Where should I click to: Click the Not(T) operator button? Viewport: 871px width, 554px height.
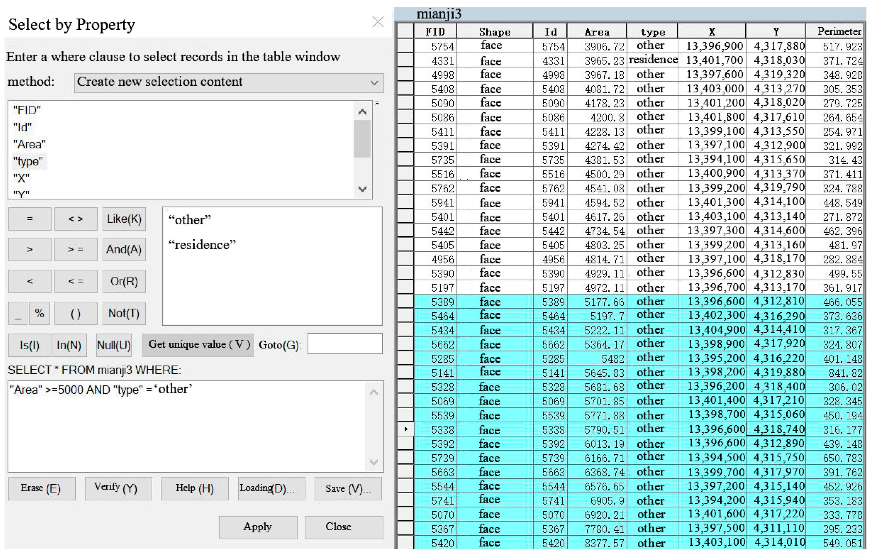click(124, 313)
